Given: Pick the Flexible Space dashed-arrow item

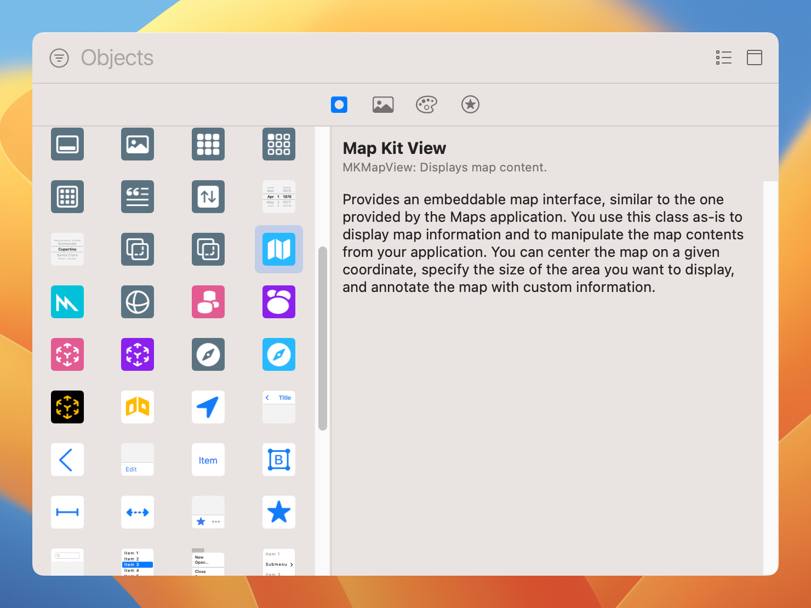Looking at the screenshot, I should click(x=138, y=512).
